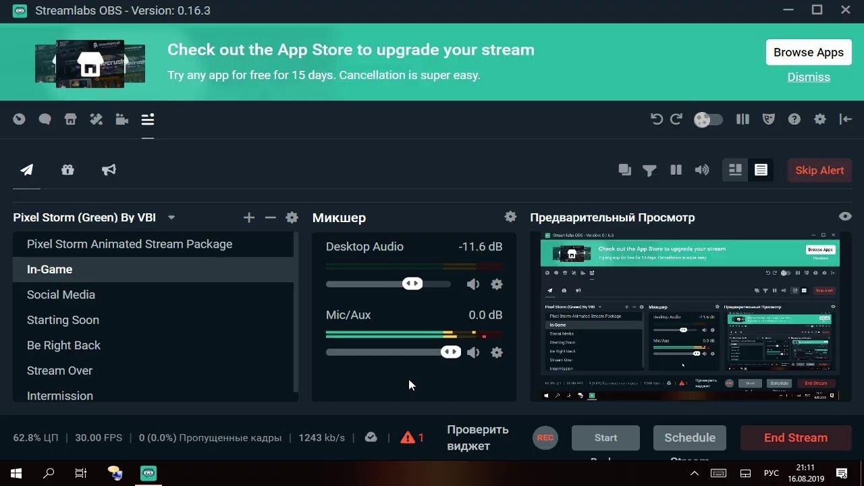864x486 pixels.
Task: Select the In-Game scene
Action: point(153,269)
